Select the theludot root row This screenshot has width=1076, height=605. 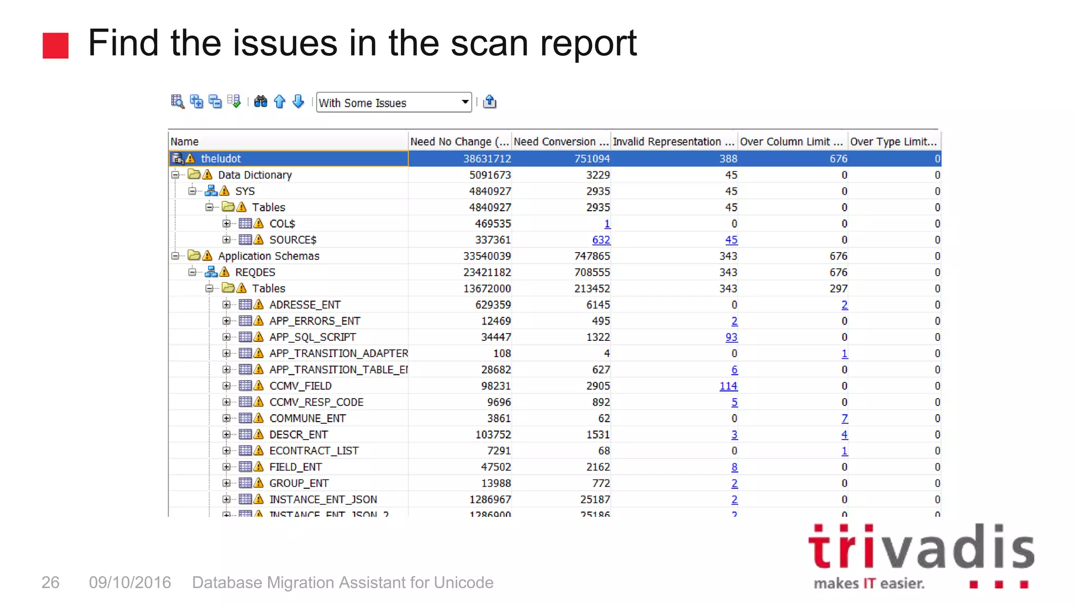pyautogui.click(x=555, y=159)
